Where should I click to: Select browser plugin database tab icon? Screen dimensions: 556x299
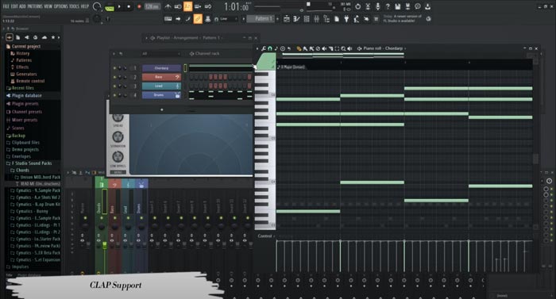point(26,37)
